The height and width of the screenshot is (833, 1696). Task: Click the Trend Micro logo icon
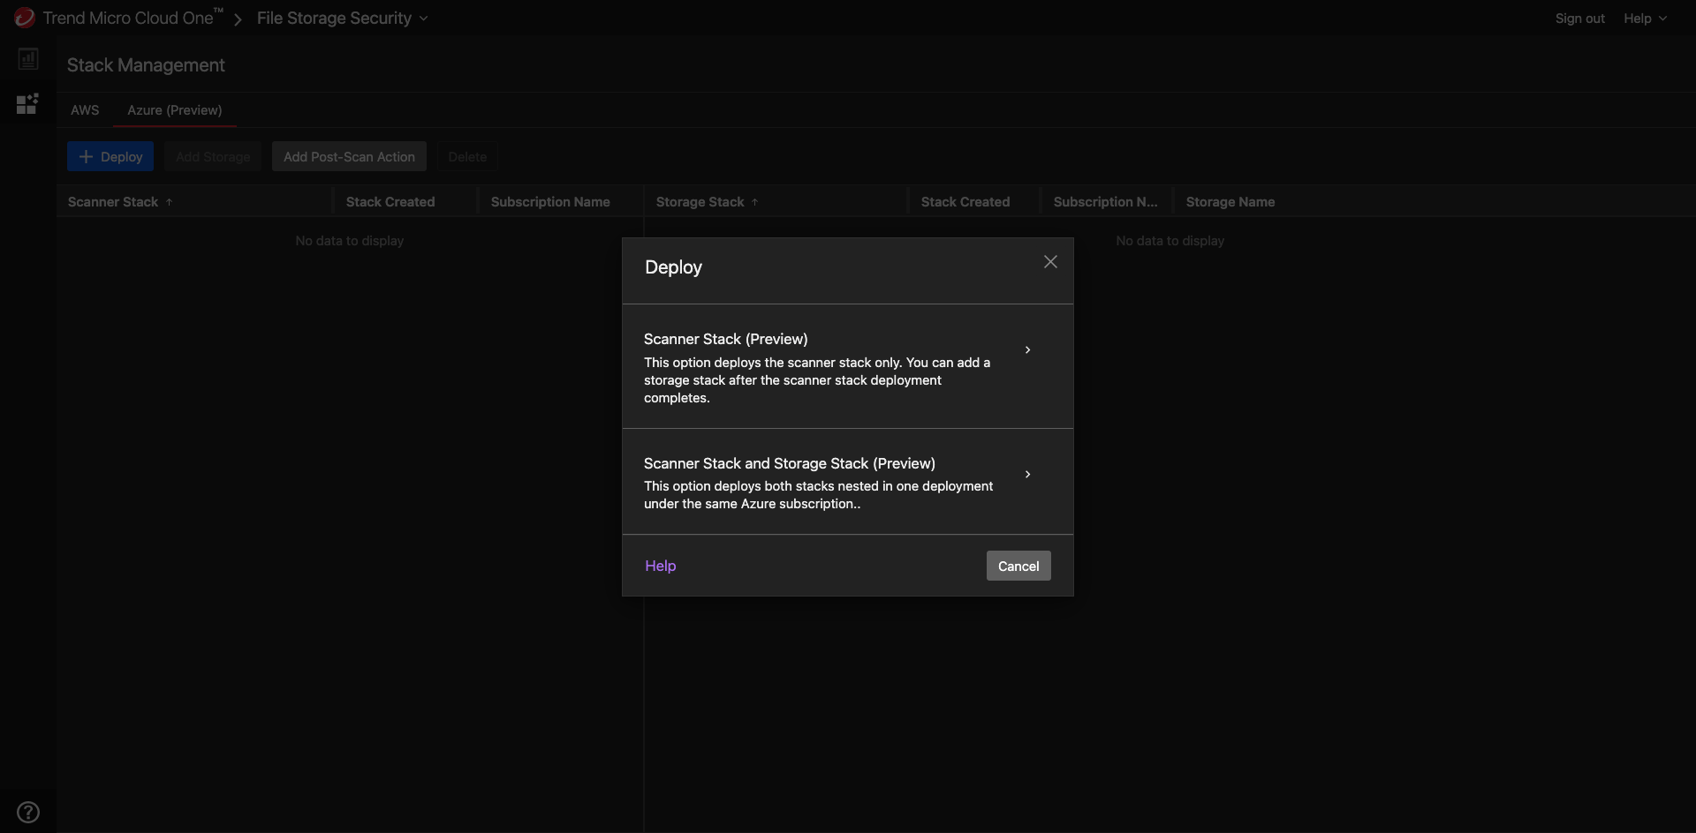[x=24, y=18]
